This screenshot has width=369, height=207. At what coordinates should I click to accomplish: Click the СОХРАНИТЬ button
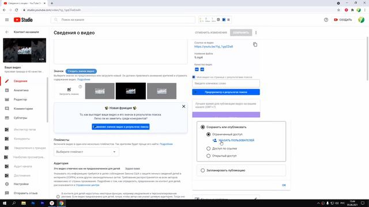coord(241,33)
